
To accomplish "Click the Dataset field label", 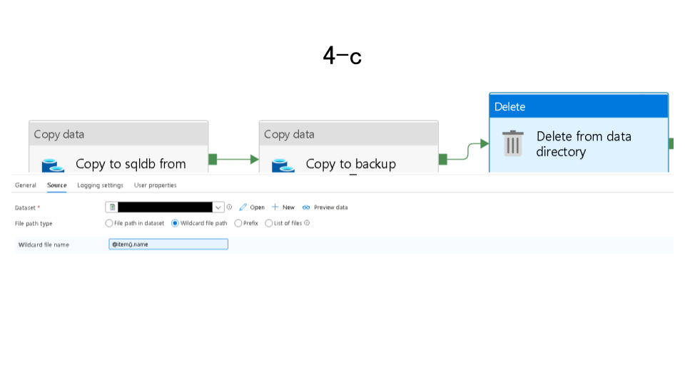I will [27, 207].
